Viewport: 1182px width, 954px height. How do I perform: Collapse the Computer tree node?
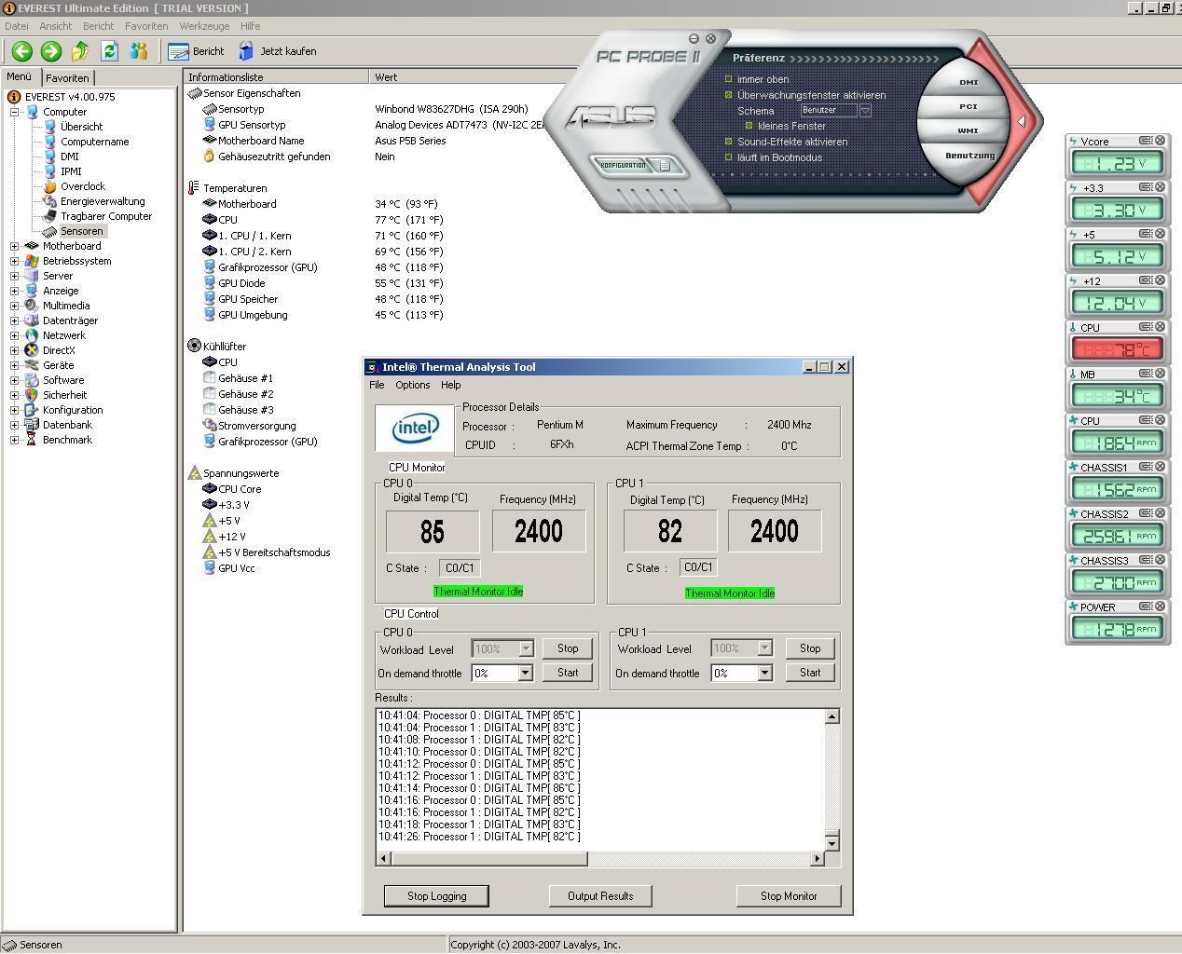coord(15,112)
